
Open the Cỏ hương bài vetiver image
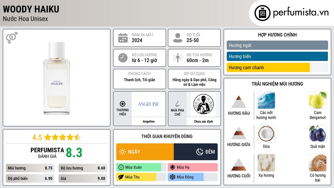[318, 163]
